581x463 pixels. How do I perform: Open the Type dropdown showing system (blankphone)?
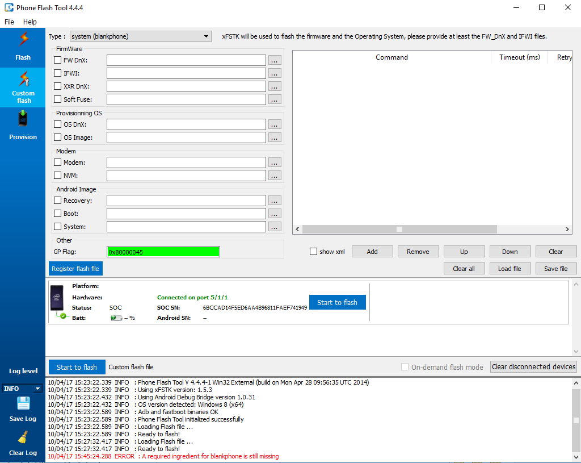[141, 36]
